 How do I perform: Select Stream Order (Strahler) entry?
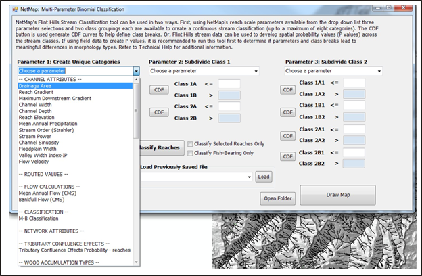[75, 130]
